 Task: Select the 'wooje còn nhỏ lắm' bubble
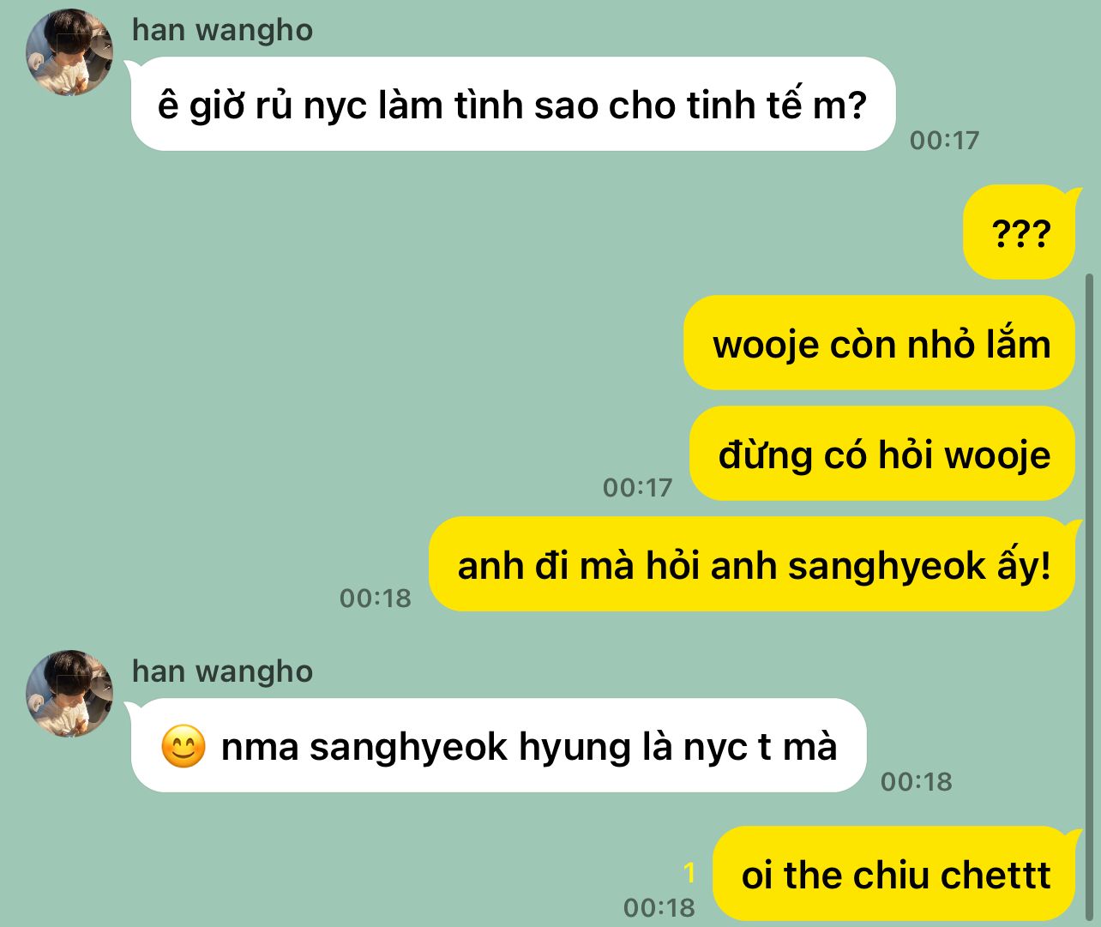point(880,343)
